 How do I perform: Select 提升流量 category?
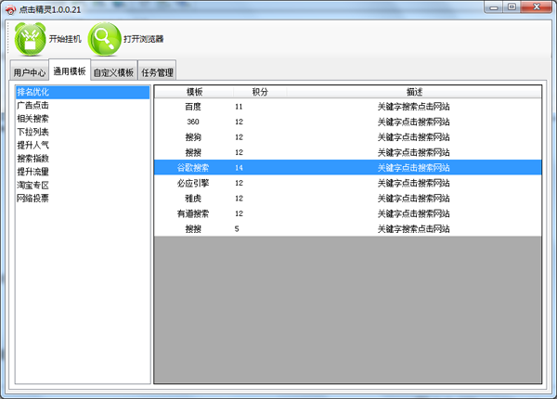[83, 172]
